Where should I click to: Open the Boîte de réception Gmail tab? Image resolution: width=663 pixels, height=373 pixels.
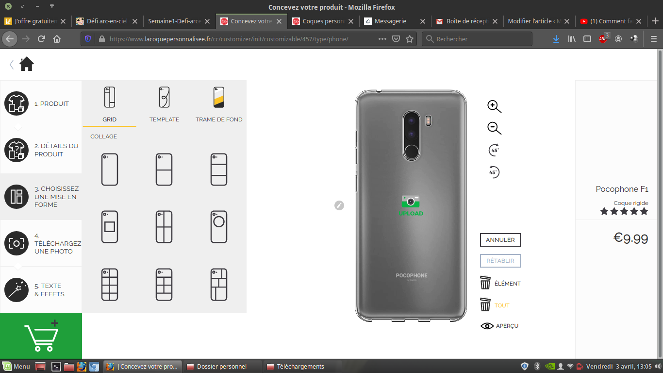pos(467,21)
